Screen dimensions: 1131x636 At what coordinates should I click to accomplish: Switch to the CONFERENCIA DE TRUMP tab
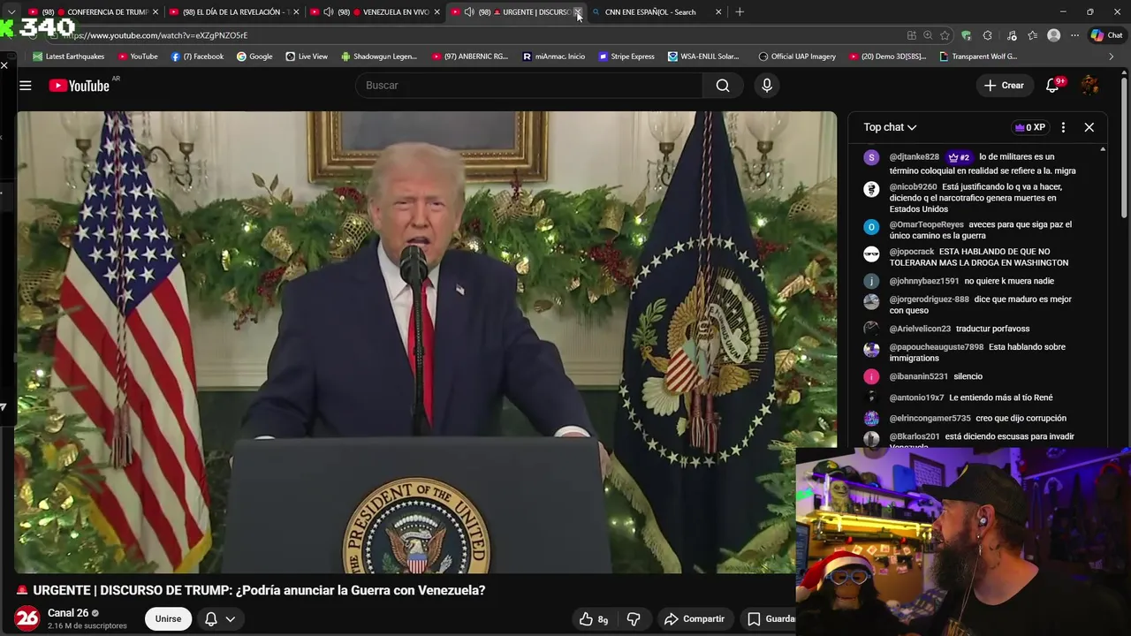click(94, 11)
